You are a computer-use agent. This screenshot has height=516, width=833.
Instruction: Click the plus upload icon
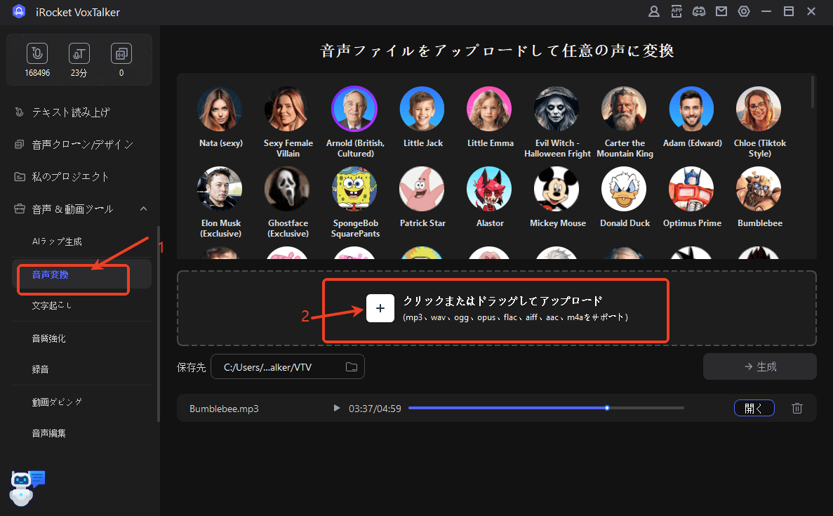380,308
